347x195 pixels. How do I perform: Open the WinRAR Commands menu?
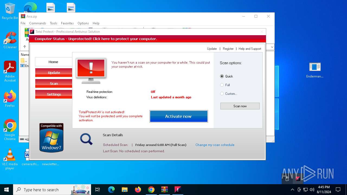[38, 23]
